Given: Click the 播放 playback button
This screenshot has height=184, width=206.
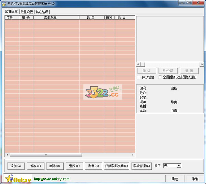Looking at the screenshot, I should pos(147,71).
